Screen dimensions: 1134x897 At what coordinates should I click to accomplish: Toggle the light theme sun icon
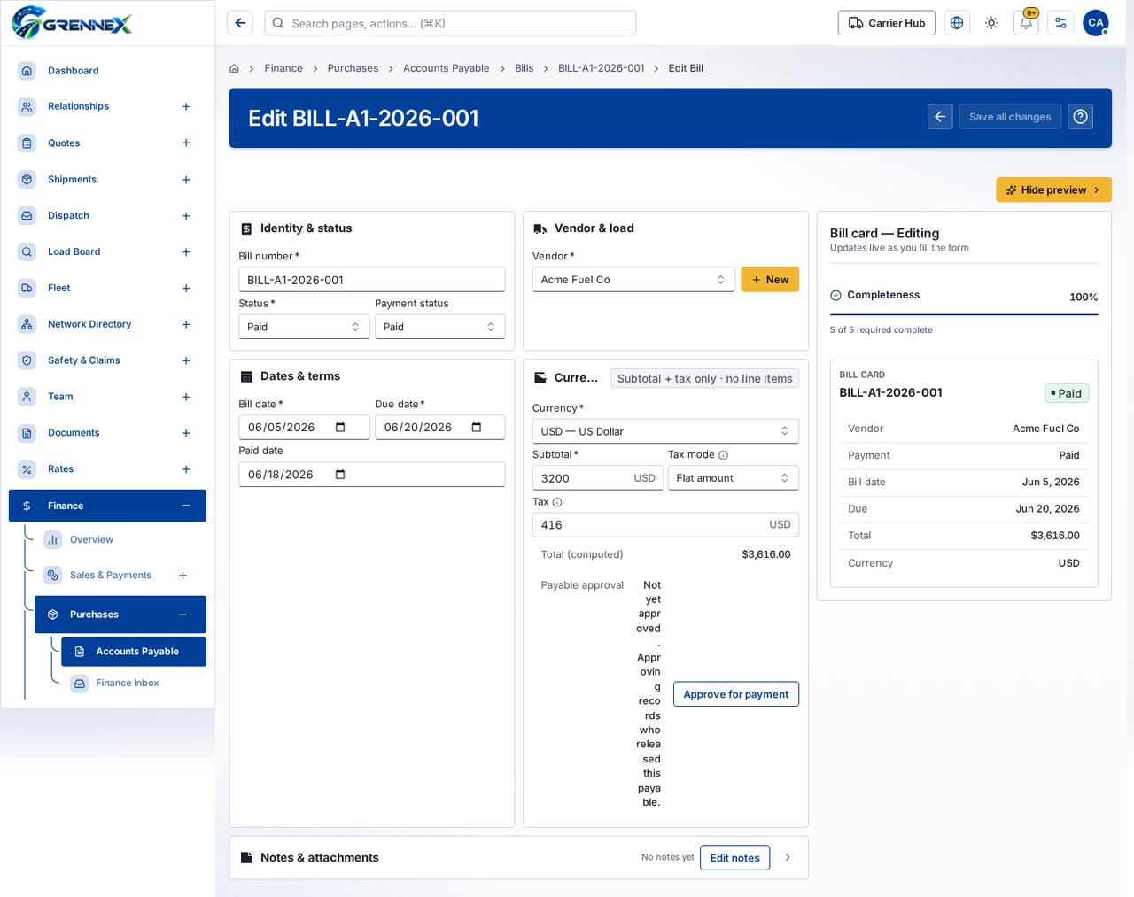[991, 23]
